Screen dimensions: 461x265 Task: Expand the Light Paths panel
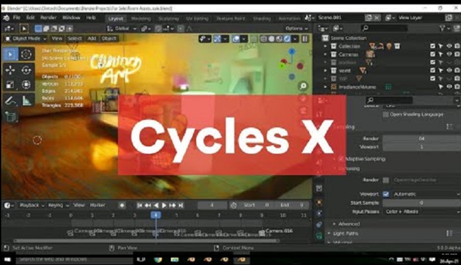[x=346, y=234]
